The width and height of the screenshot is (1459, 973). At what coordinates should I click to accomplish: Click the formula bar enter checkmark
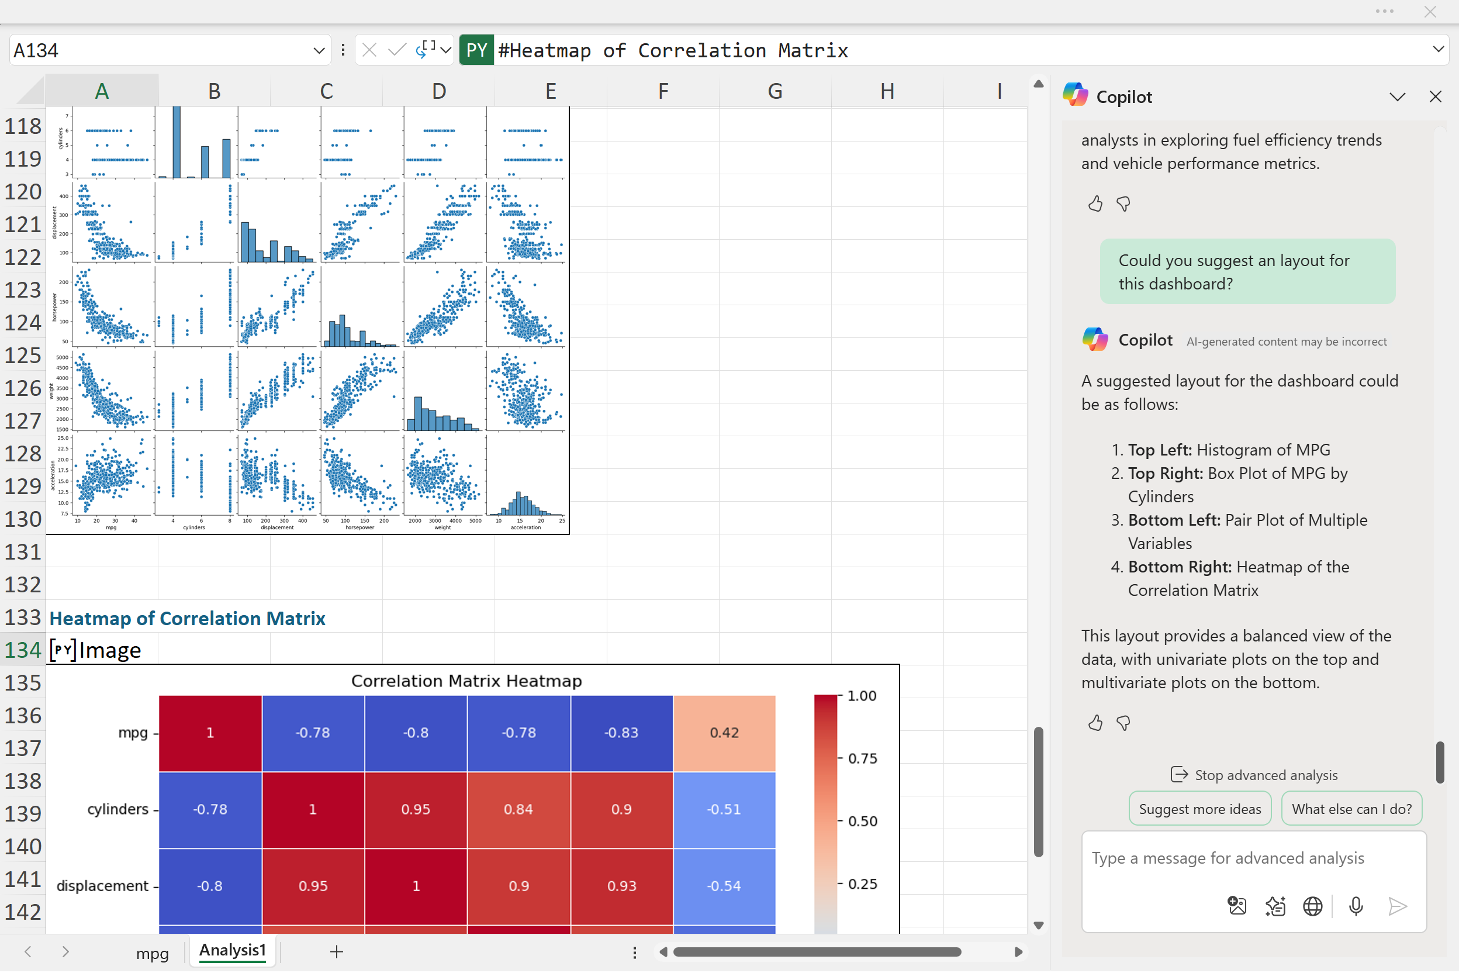(x=396, y=50)
